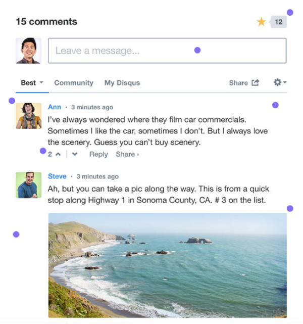
Task: Click Ann's 3 minutes ago timestamp
Action: (92, 107)
